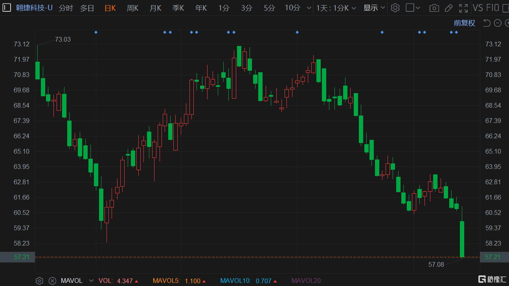
Task: Open the 显示 display dropdown
Action: click(374, 8)
